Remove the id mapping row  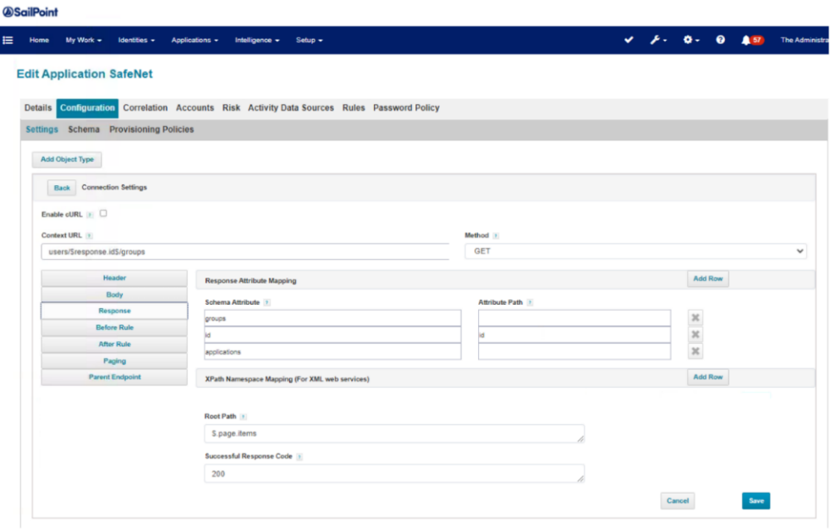click(695, 334)
